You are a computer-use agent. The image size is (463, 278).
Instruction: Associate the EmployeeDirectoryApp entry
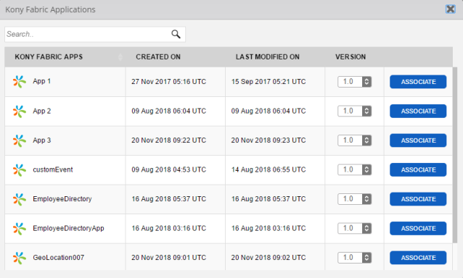(x=418, y=228)
